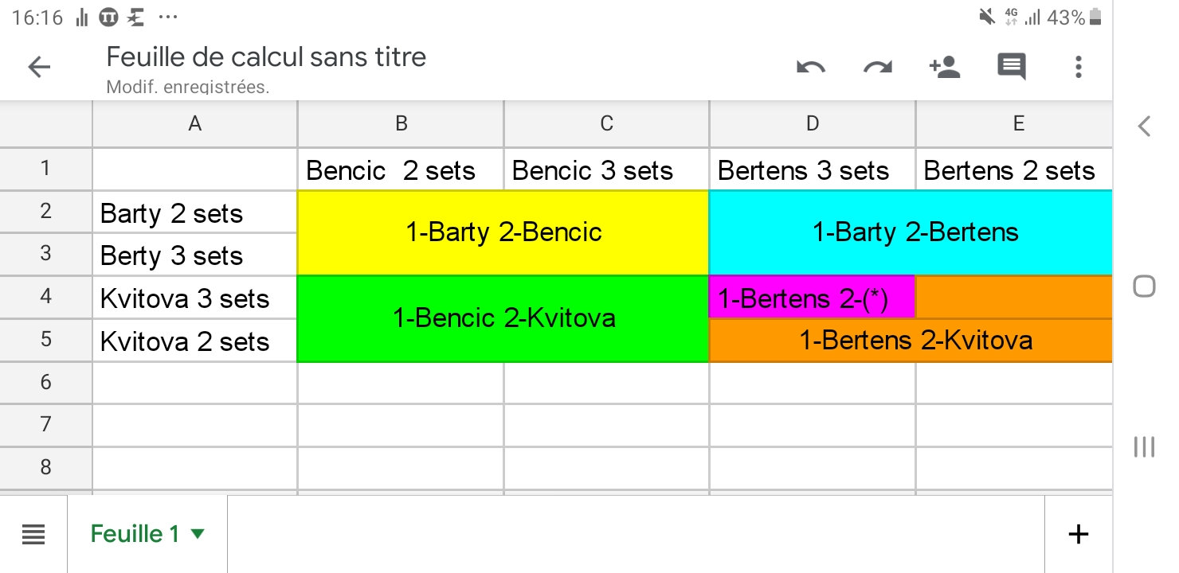Screen dimensions: 1179x573
Task: Open Android recent apps button
Action: coord(1144,447)
